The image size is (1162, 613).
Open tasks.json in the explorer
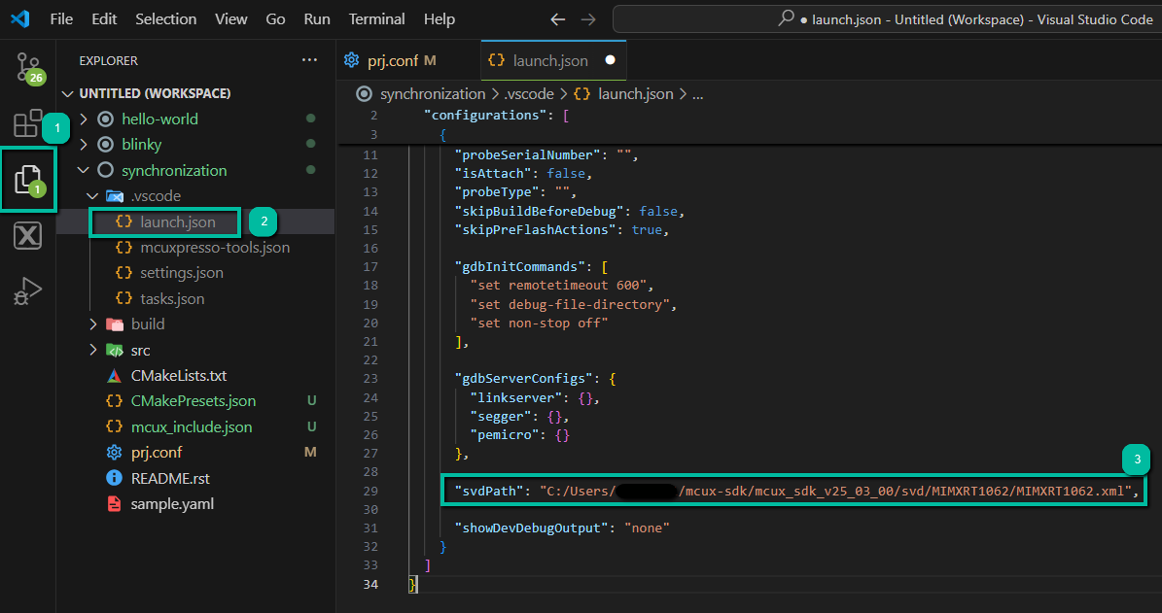tap(171, 299)
